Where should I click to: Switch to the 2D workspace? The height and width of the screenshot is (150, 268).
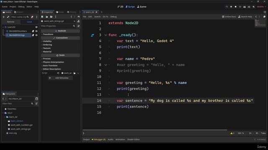coord(121,7)
